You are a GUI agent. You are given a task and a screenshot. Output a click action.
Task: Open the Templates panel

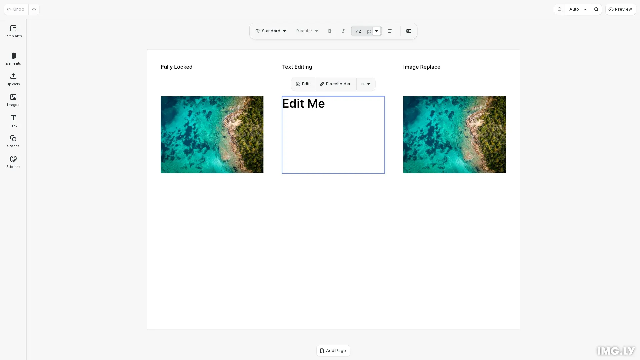click(x=13, y=31)
